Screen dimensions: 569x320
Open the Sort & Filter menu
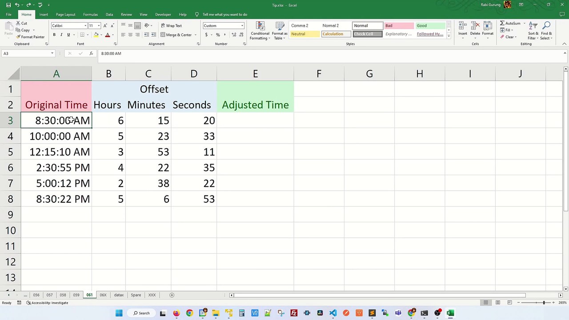pos(533,30)
